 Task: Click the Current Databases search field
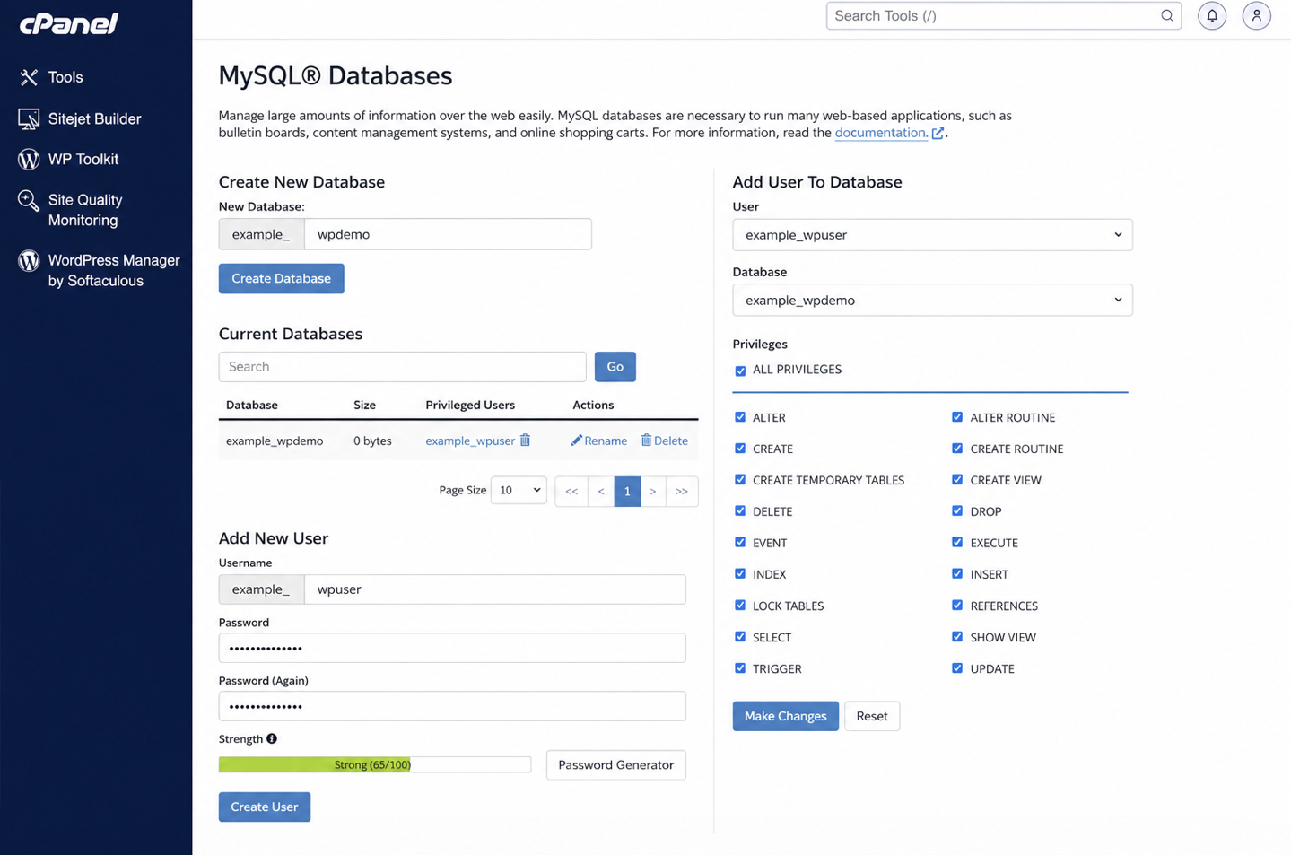pos(402,366)
